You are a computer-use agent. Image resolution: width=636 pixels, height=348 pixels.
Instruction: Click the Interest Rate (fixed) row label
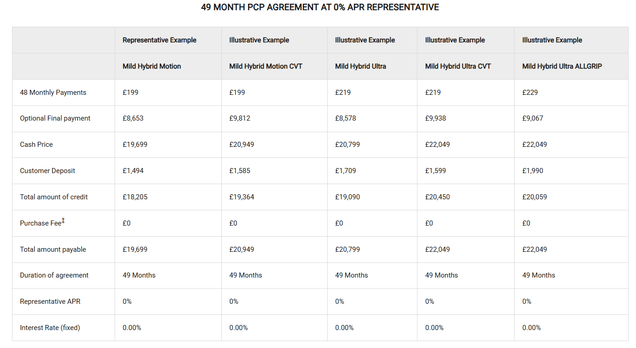[50, 328]
